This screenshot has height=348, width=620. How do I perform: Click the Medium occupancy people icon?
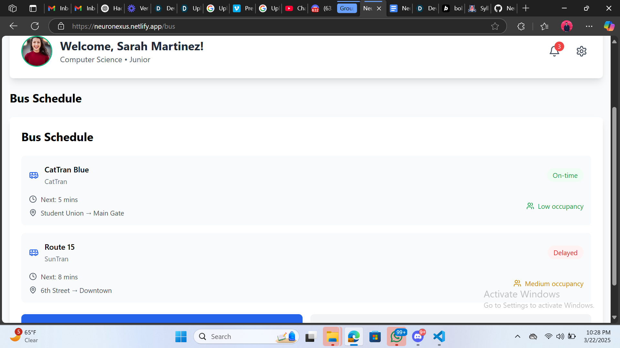(517, 284)
